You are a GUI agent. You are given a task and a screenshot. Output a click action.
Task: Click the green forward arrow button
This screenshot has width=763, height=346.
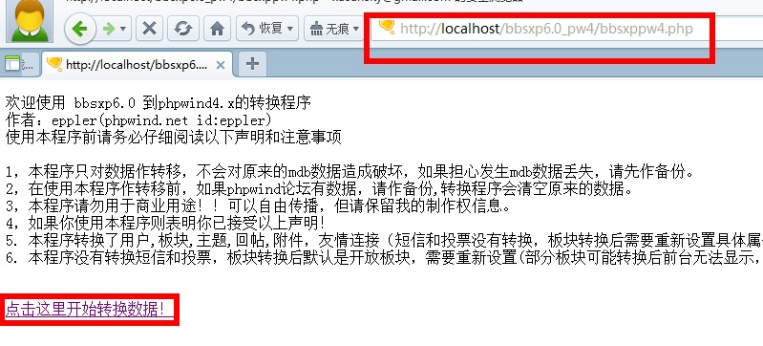[x=109, y=29]
